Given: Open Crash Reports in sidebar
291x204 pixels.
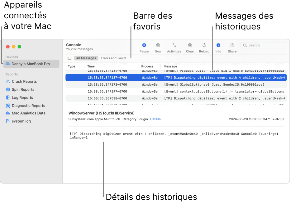Looking at the screenshot, I should pos(24,82).
